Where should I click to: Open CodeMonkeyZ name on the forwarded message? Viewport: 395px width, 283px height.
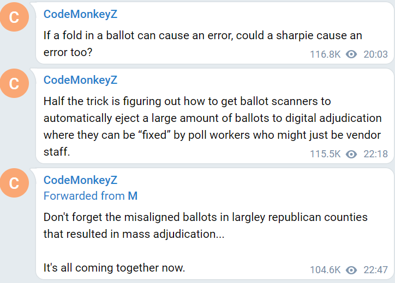[x=80, y=180]
